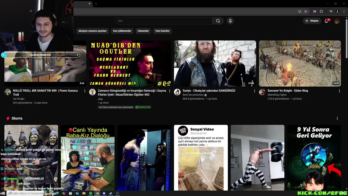This screenshot has width=348, height=196.
Task: Open the Zamanın Döngüselliği video title
Action: [x=132, y=93]
